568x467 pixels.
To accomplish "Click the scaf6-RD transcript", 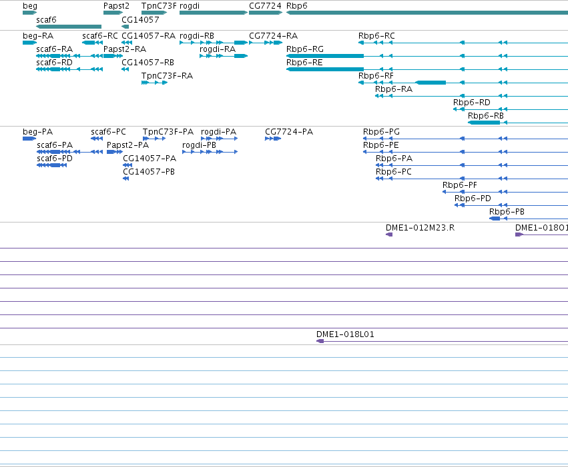I will coord(69,69).
